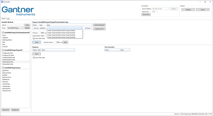Select the GetVariableConfig method

pyautogui.click(x=16, y=62)
